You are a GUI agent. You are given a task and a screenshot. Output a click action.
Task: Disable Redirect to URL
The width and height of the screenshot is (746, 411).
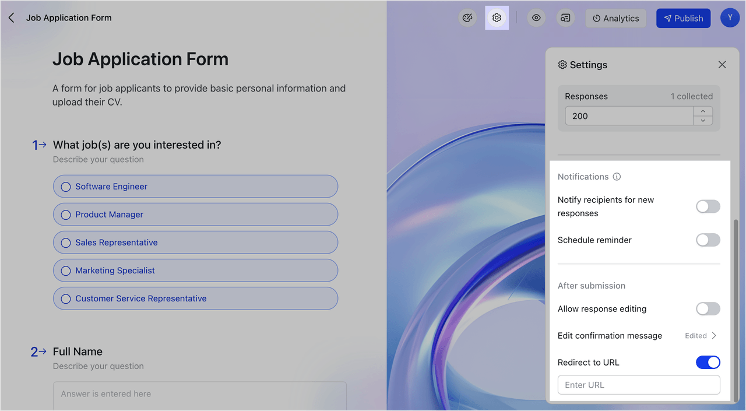708,362
